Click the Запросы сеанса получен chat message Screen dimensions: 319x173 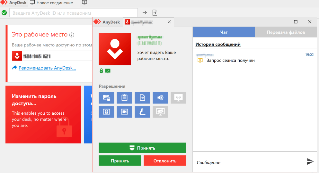coord(231,61)
